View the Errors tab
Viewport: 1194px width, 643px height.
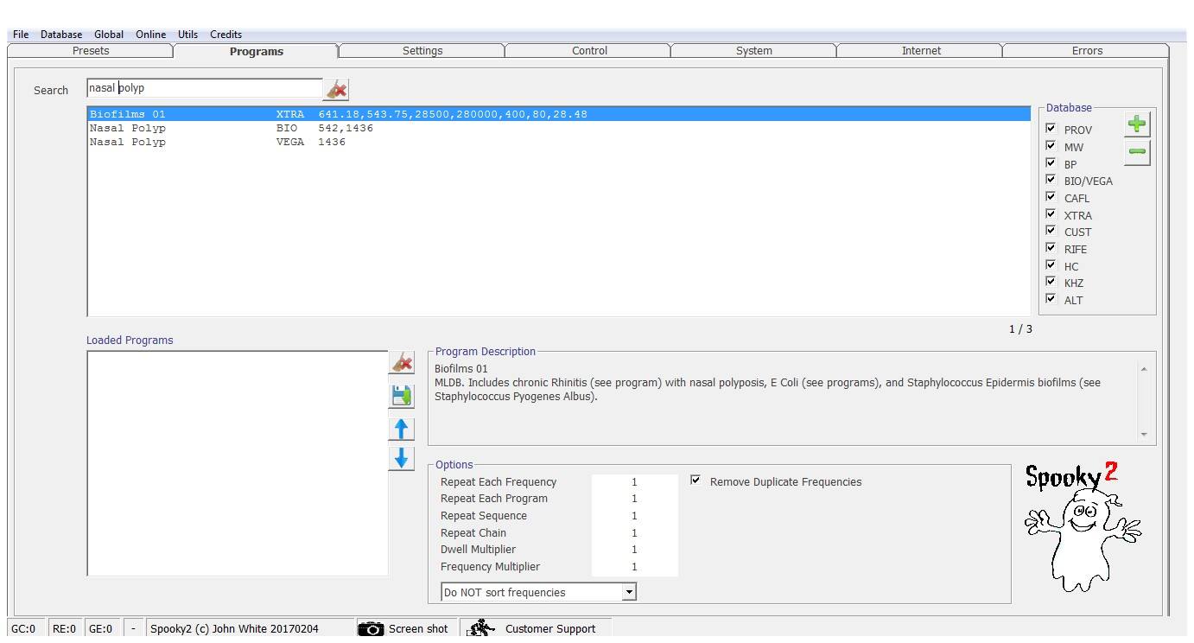tap(1087, 51)
